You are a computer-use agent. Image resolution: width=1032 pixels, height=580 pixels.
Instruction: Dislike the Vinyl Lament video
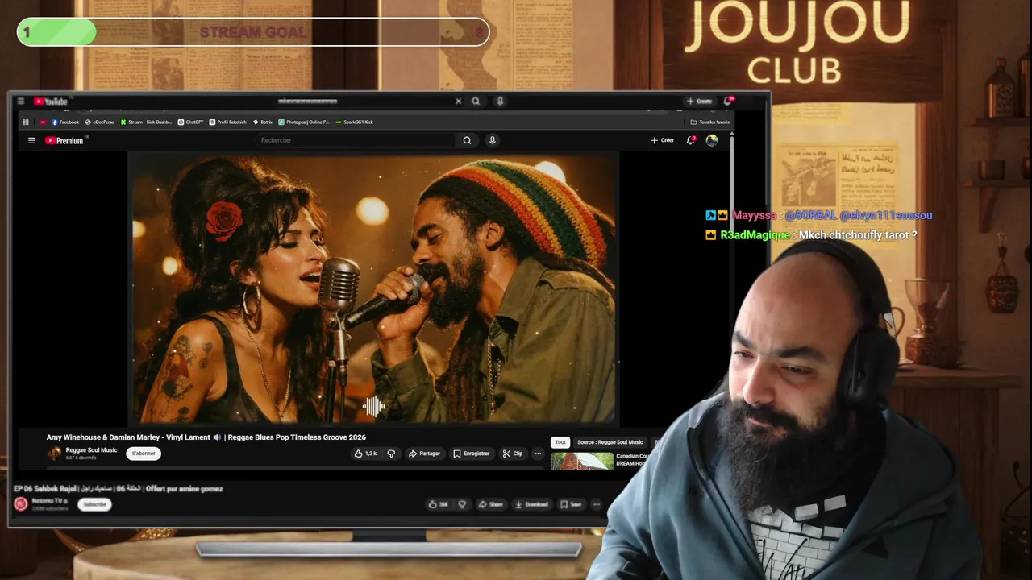point(391,454)
